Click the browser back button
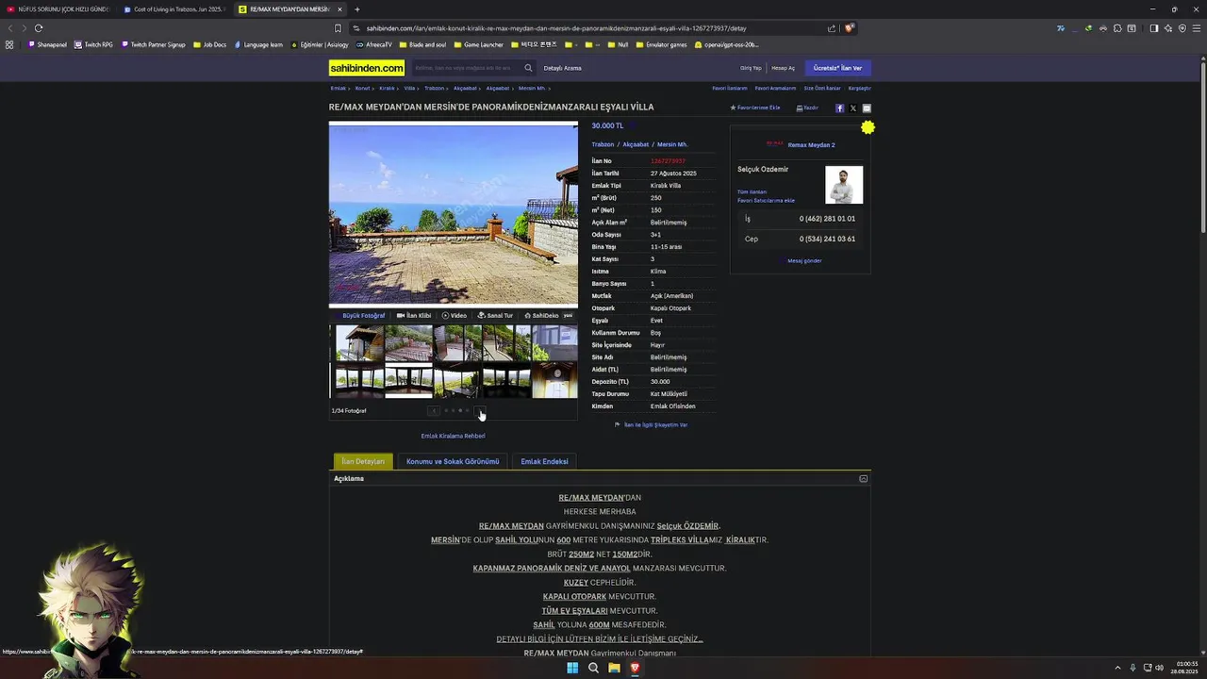Image resolution: width=1207 pixels, height=679 pixels. tap(10, 28)
